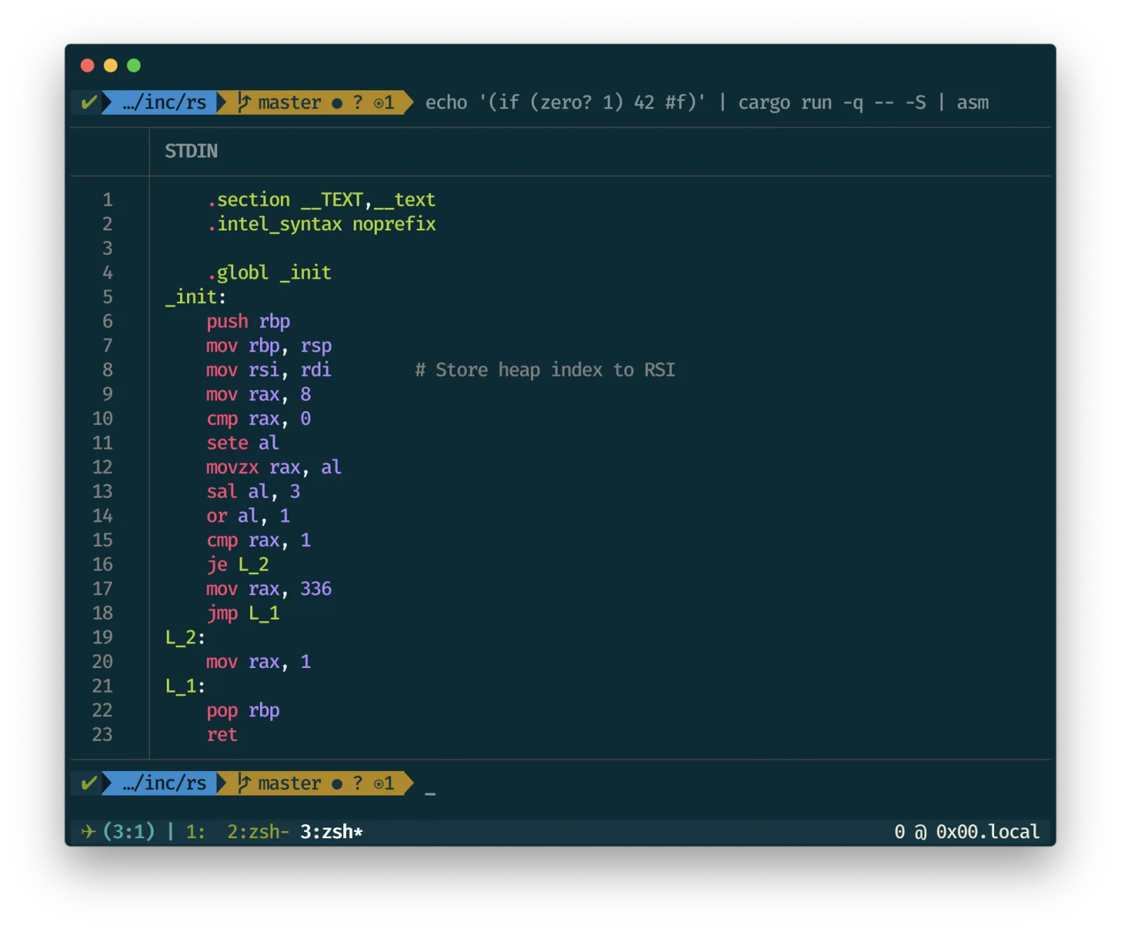
Task: Click the bottom prompt git branch icon
Action: (x=244, y=783)
